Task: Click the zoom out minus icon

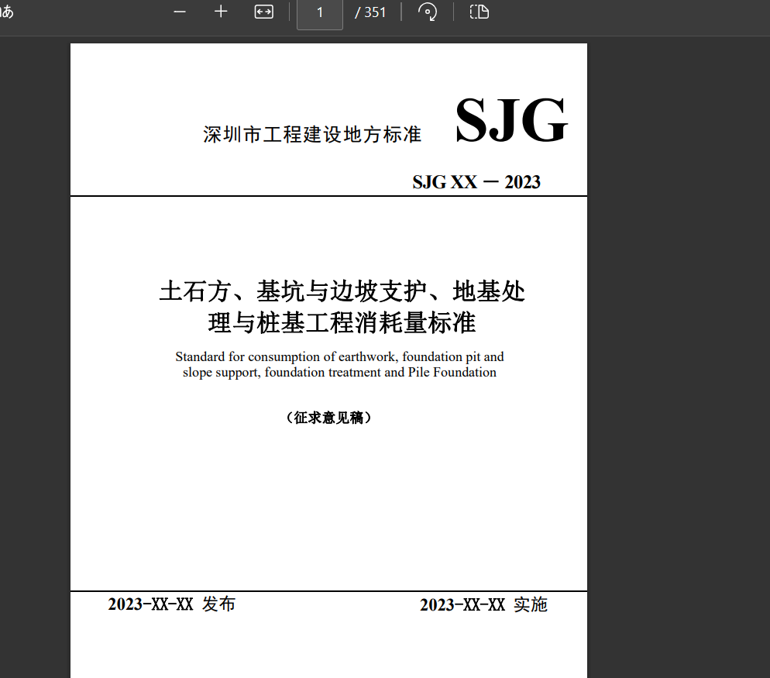Action: (x=180, y=12)
